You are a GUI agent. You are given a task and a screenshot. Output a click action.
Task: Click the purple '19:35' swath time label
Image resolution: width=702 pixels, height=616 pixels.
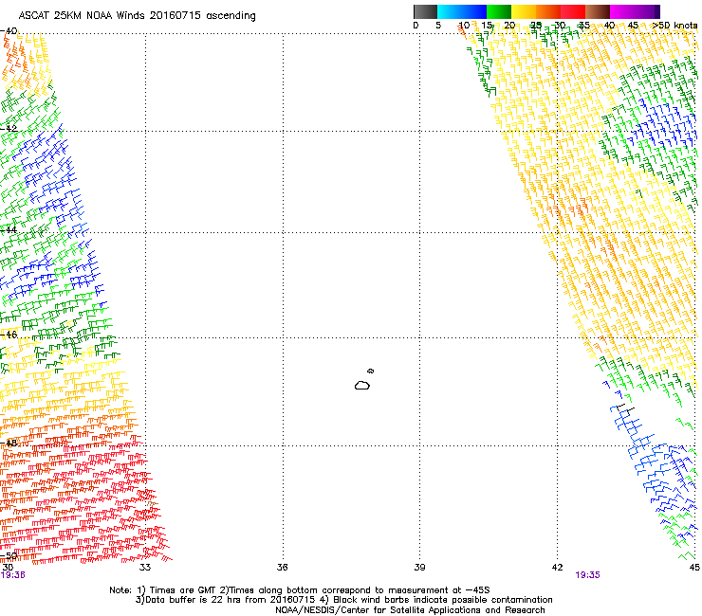[x=587, y=575]
